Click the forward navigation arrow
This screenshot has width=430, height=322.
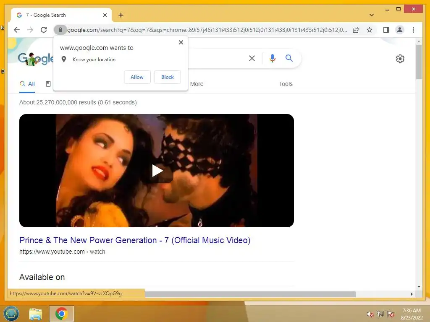(x=30, y=30)
